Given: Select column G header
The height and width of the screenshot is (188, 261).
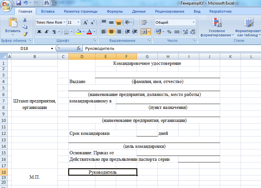Looking at the screenshot, I should [147, 56].
